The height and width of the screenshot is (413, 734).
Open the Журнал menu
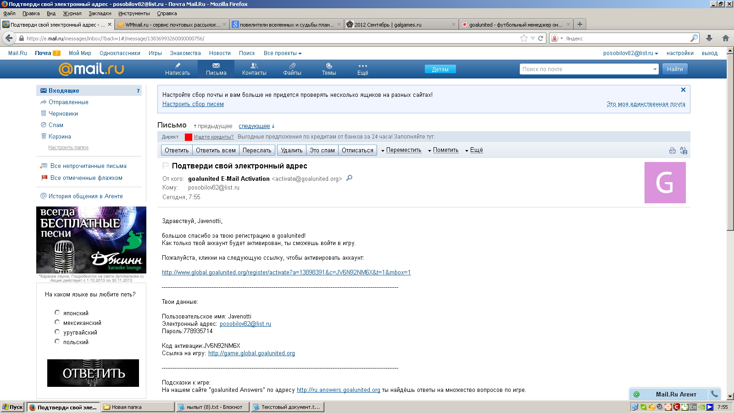click(x=72, y=13)
